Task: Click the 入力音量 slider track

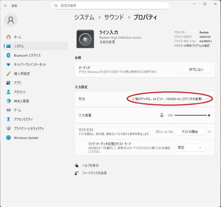Action: 192,115
